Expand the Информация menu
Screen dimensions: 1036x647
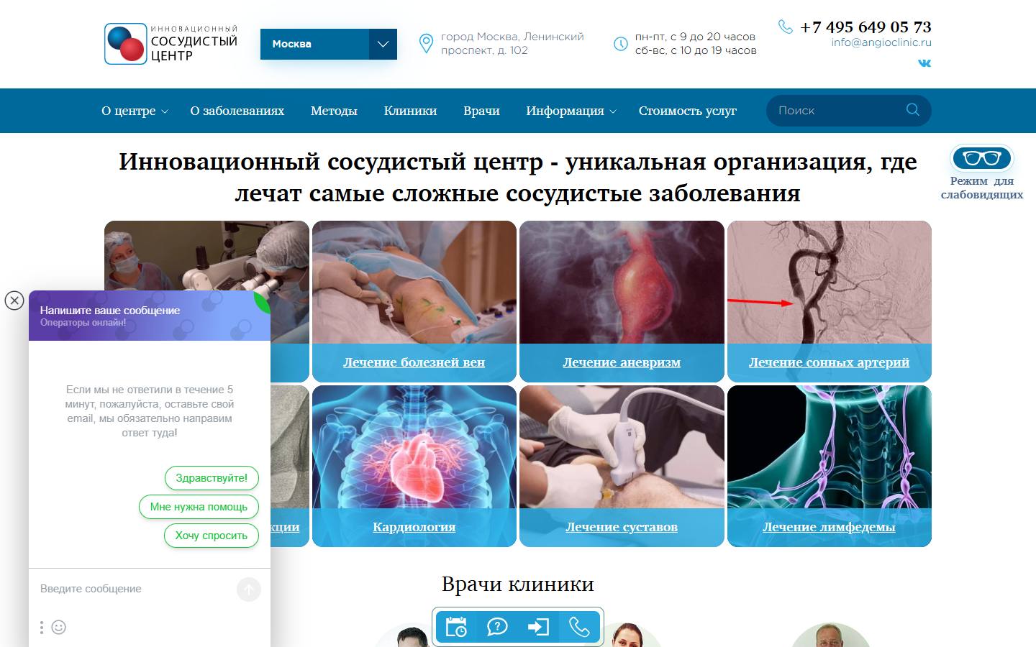click(x=571, y=111)
